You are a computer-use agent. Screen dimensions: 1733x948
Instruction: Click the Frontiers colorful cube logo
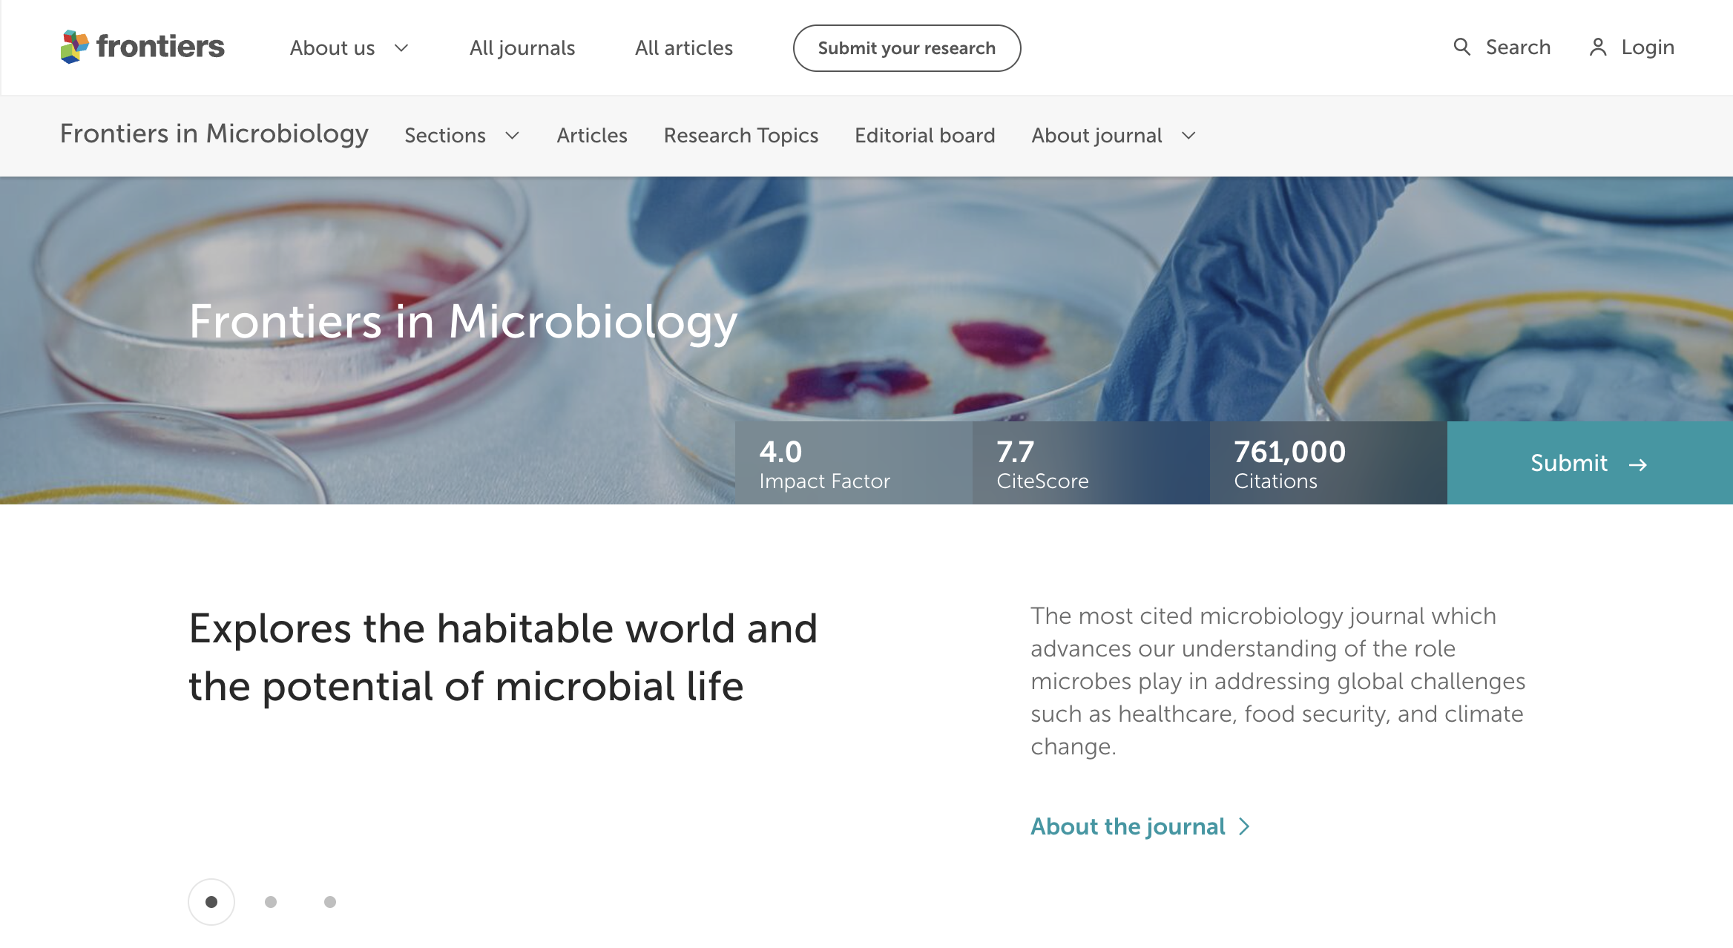pyautogui.click(x=75, y=47)
